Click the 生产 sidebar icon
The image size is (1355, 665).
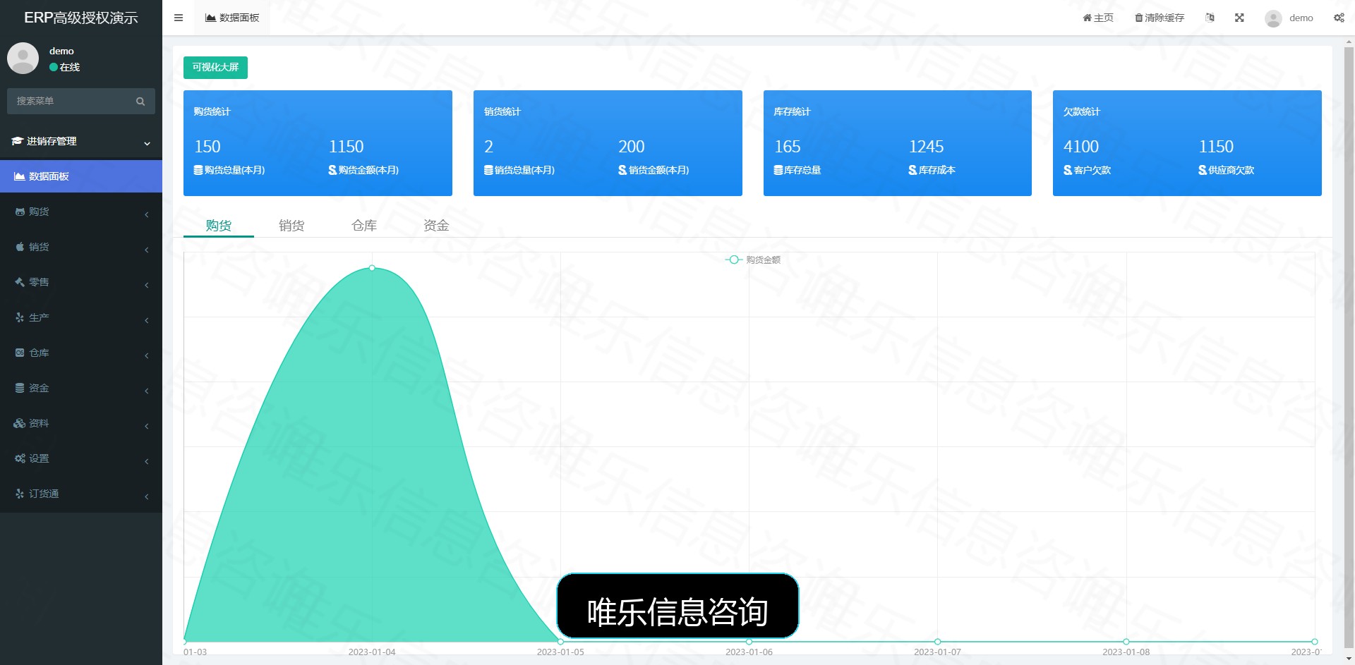[20, 317]
